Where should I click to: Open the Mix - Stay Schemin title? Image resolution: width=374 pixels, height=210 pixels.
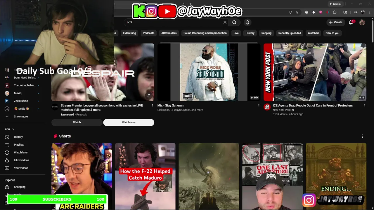click(x=171, y=106)
